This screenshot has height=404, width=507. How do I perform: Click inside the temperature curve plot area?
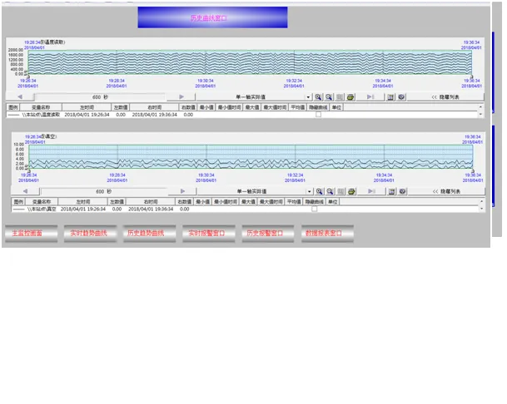point(250,62)
